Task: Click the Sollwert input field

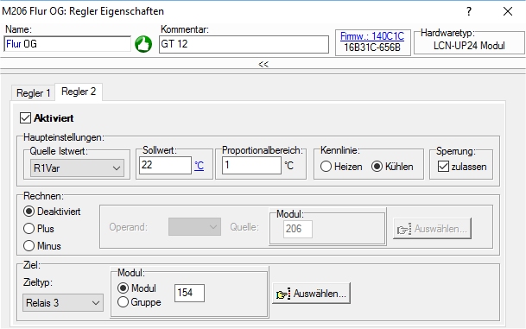Action: coord(165,165)
